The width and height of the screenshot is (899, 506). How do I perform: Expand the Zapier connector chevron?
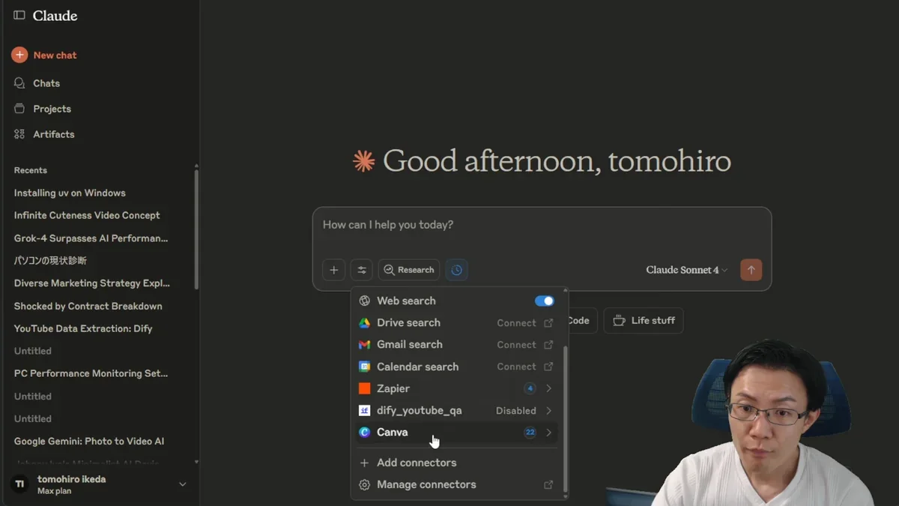pyautogui.click(x=549, y=388)
